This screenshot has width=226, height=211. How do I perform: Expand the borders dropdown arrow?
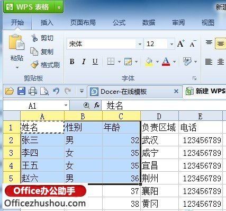point(119,61)
